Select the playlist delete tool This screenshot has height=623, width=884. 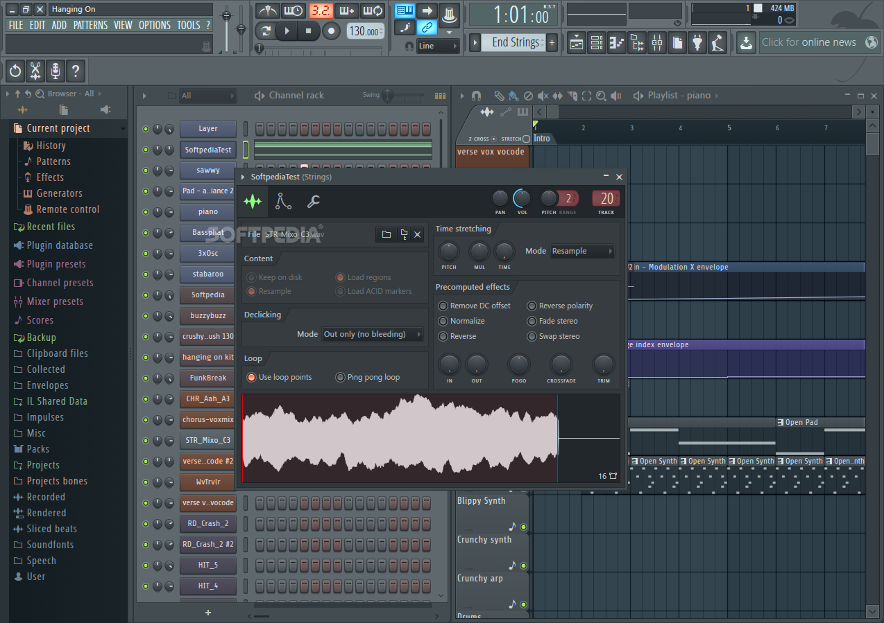click(528, 96)
